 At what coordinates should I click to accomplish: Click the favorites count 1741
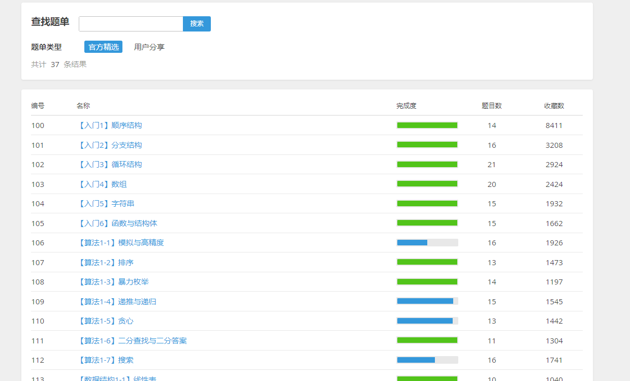coord(554,360)
